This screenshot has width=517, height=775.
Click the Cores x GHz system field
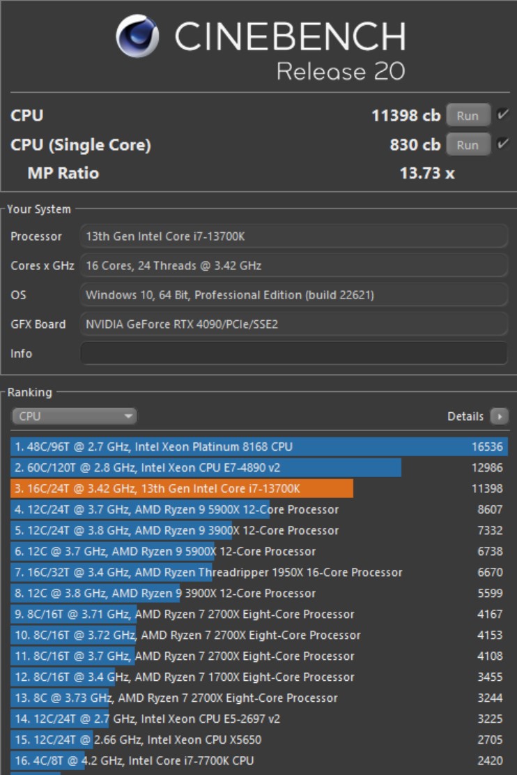(x=293, y=265)
